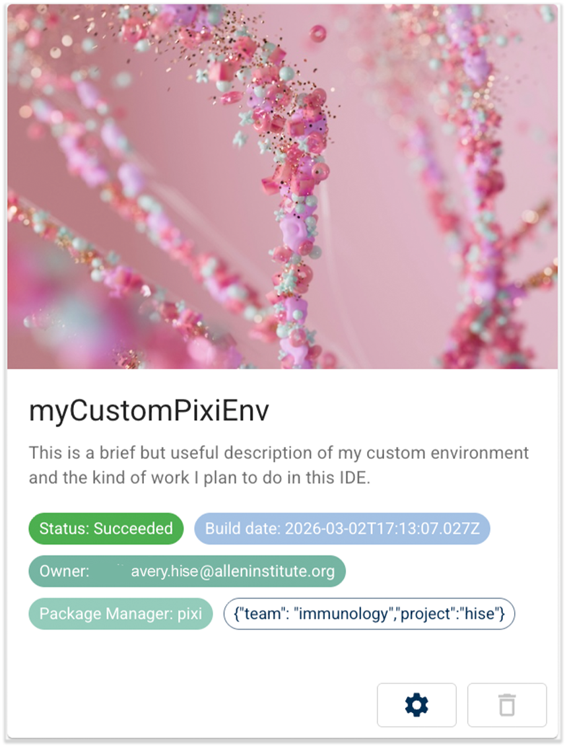Click the word "pixi" in the package manager chip
Image resolution: width=567 pixels, height=748 pixels.
(x=189, y=613)
